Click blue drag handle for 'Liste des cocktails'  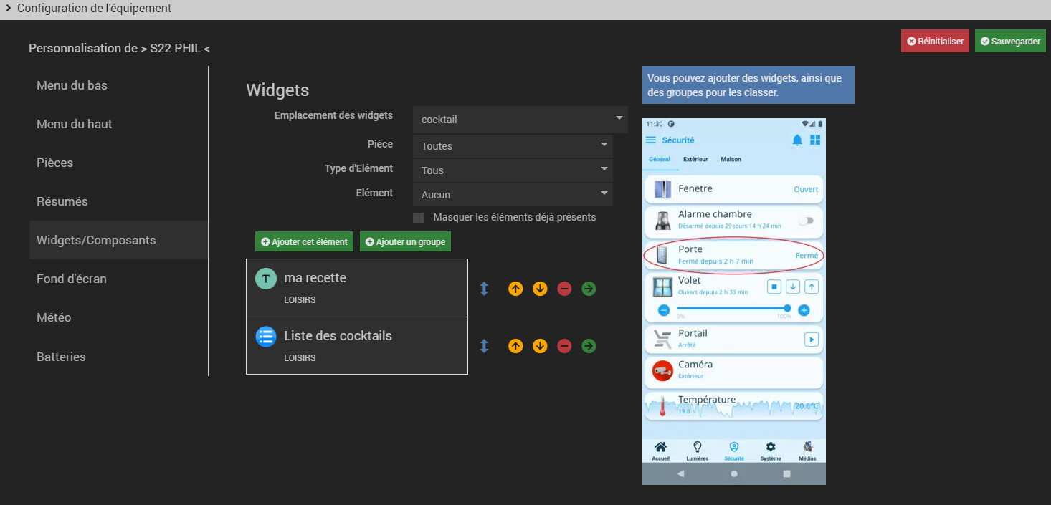tap(484, 346)
